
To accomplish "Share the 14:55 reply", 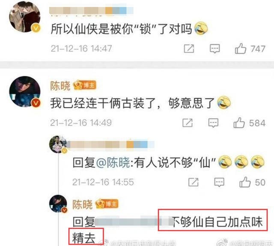I will [194, 182].
